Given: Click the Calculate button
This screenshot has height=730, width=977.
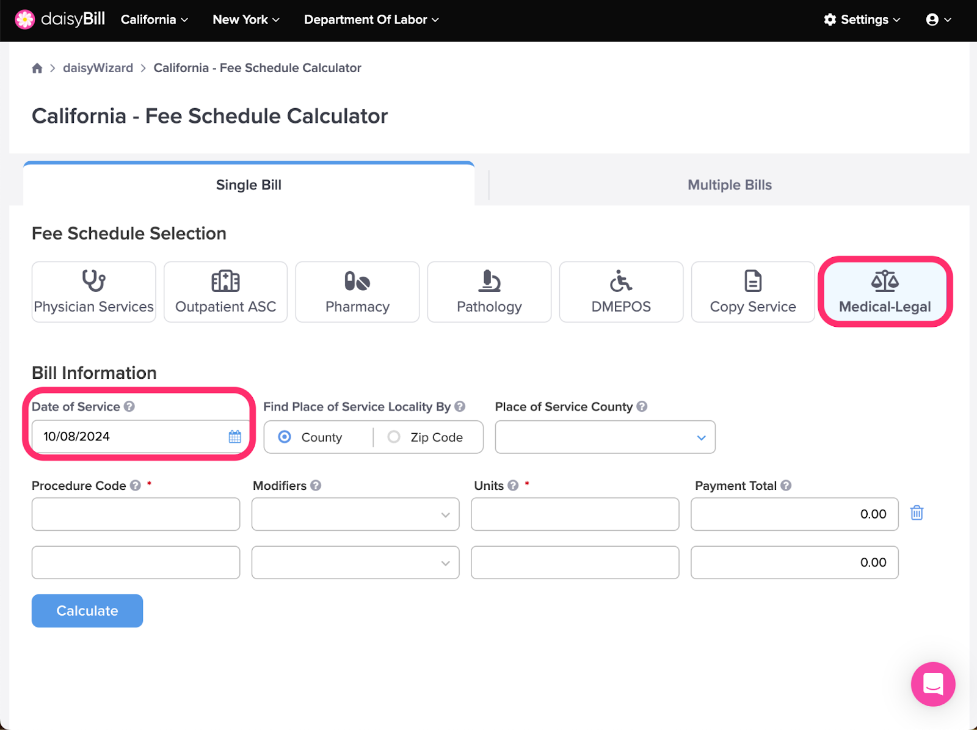Looking at the screenshot, I should [87, 611].
